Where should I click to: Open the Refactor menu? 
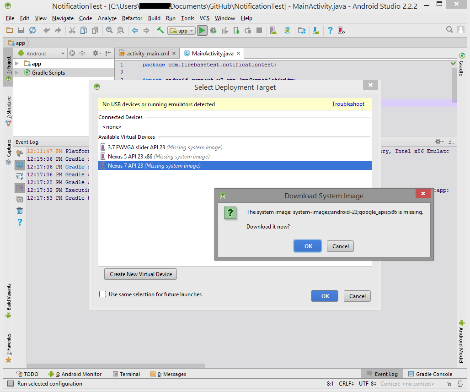tap(132, 18)
